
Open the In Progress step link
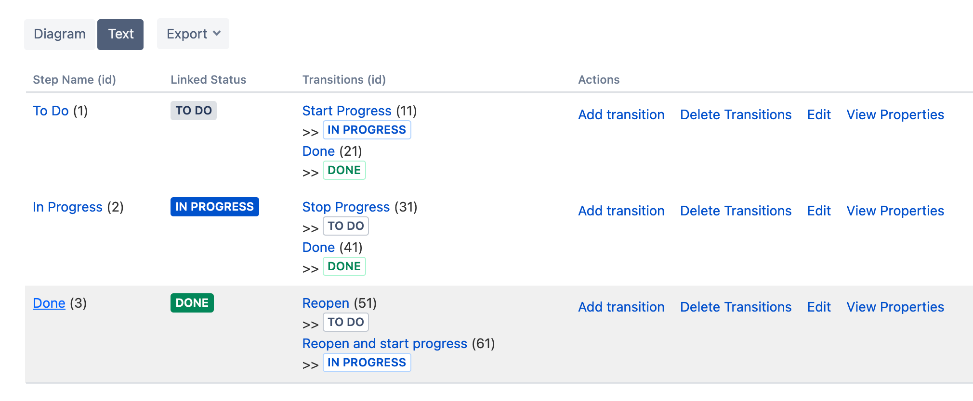[x=67, y=207]
